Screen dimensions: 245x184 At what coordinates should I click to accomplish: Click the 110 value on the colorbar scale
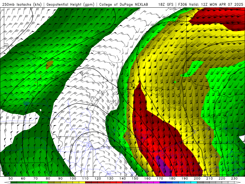85,178
